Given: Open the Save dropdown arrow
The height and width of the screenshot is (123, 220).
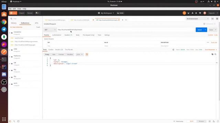Looking at the screenshot, I should pos(216,30).
